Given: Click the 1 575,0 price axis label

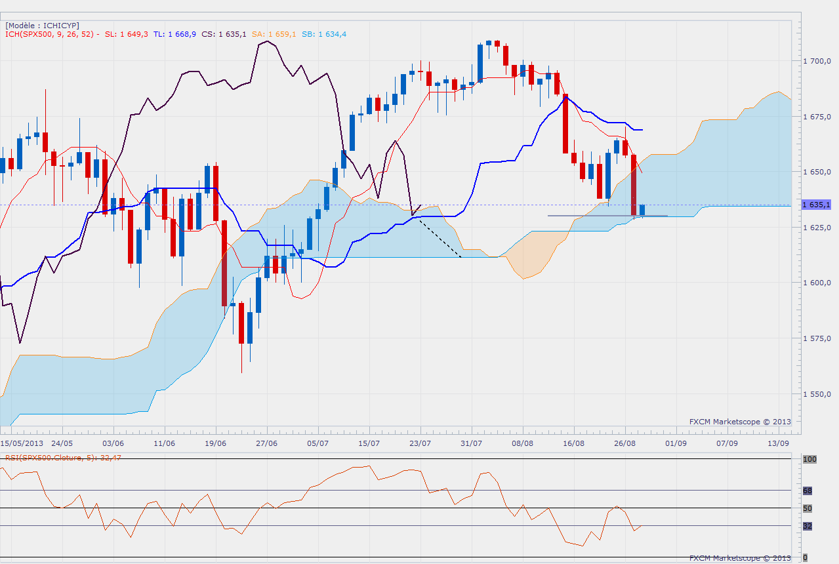Looking at the screenshot, I should tap(817, 339).
